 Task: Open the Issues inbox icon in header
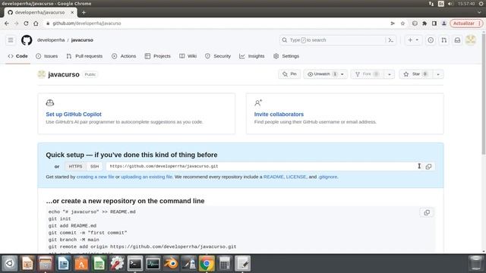pyautogui.click(x=431, y=40)
